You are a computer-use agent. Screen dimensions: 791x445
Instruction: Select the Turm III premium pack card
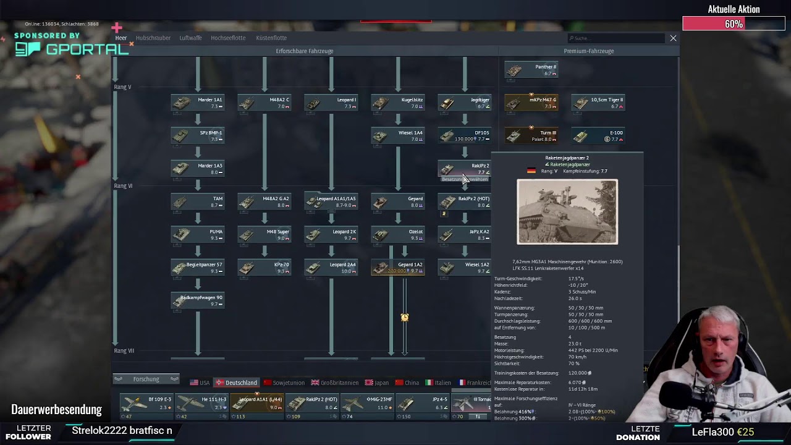pyautogui.click(x=531, y=136)
